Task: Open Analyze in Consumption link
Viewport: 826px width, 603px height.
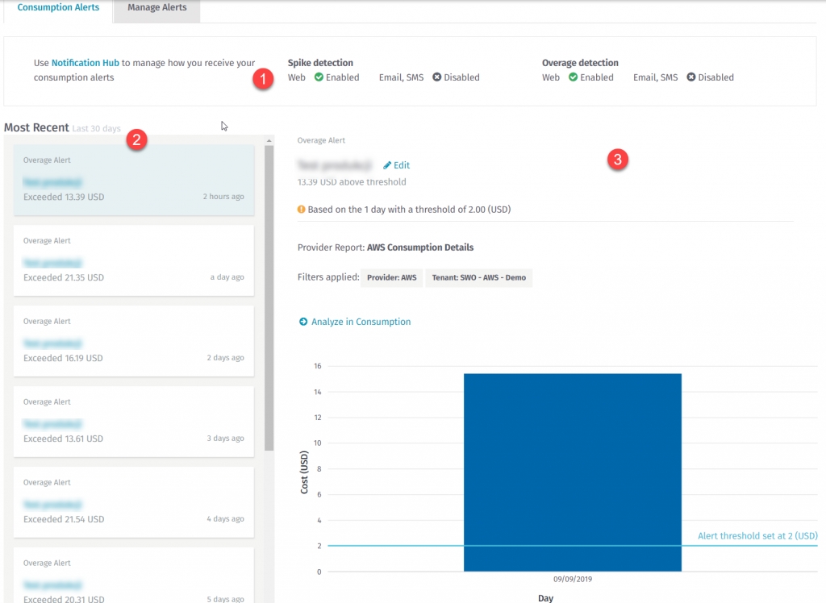Action: click(361, 322)
